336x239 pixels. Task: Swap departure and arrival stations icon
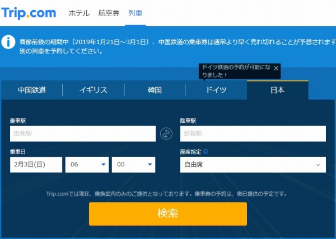tap(166, 133)
